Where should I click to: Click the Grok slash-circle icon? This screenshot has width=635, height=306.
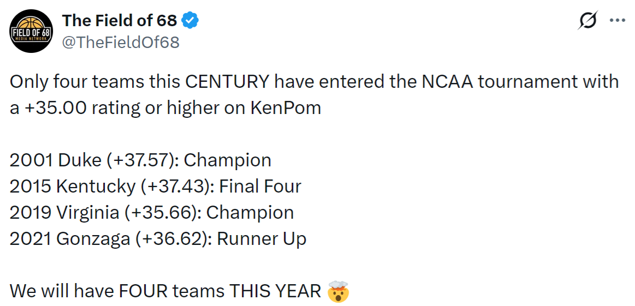tap(587, 21)
